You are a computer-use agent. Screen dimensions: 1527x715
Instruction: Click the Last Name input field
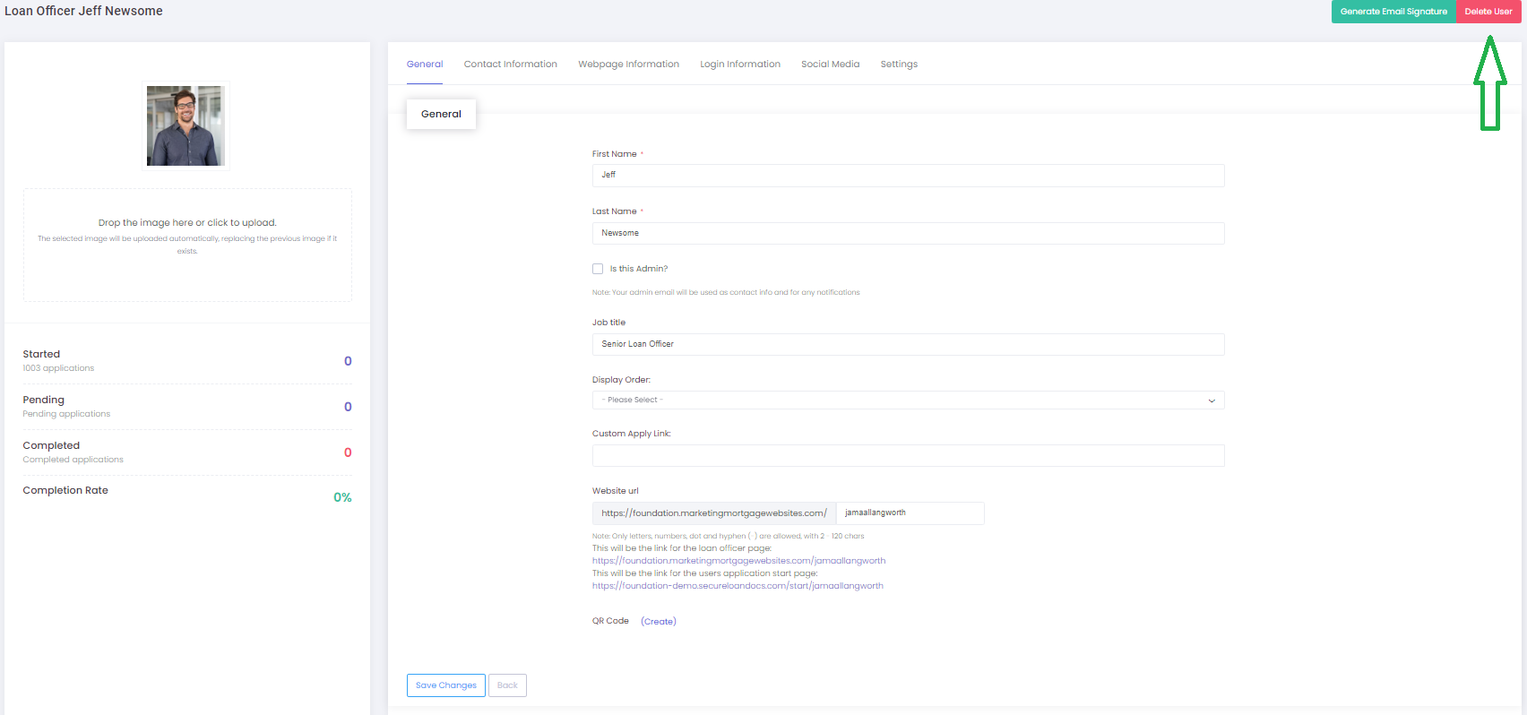(x=907, y=233)
